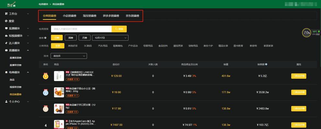Click the 达人模块 TikTok-style icon
This screenshot has height=129, width=321.
6,43
